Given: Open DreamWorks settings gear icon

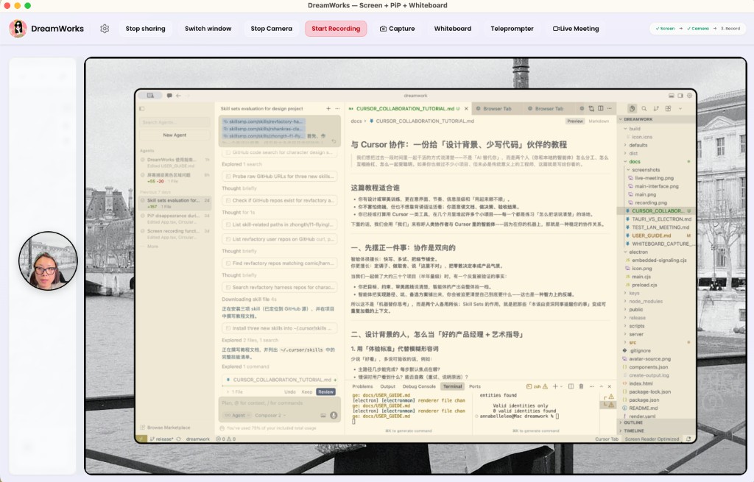Looking at the screenshot, I should (x=105, y=29).
